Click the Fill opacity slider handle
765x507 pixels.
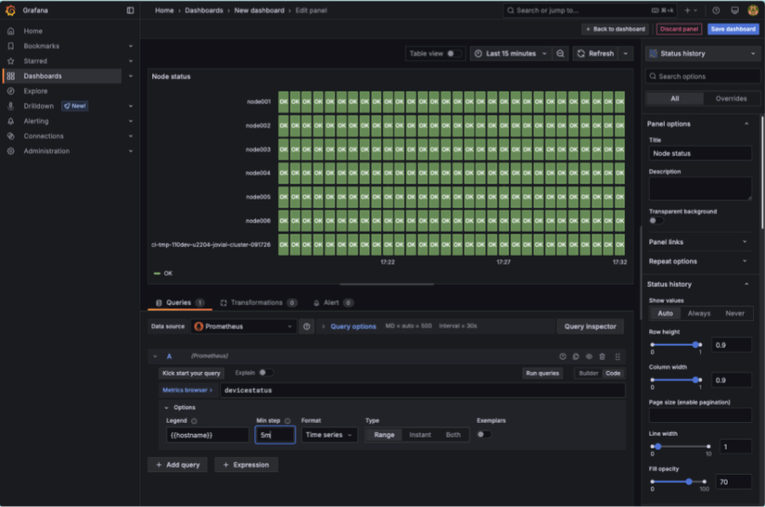pos(688,482)
